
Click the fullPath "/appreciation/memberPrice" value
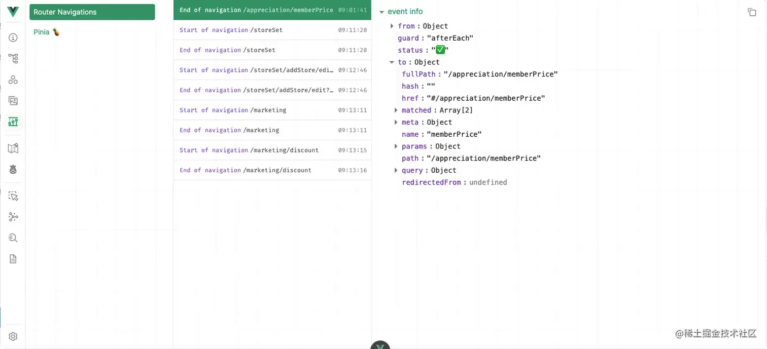tap(501, 74)
